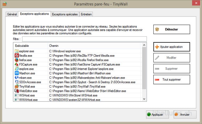Screen dimensions: 202x124
Task: Click the explorer.exe file icon
Action: click(17, 51)
